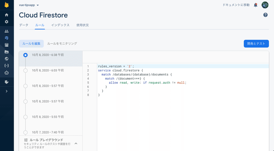Open ルール プレイグラウンド panel title
The height and width of the screenshot is (151, 274).
[46, 140]
